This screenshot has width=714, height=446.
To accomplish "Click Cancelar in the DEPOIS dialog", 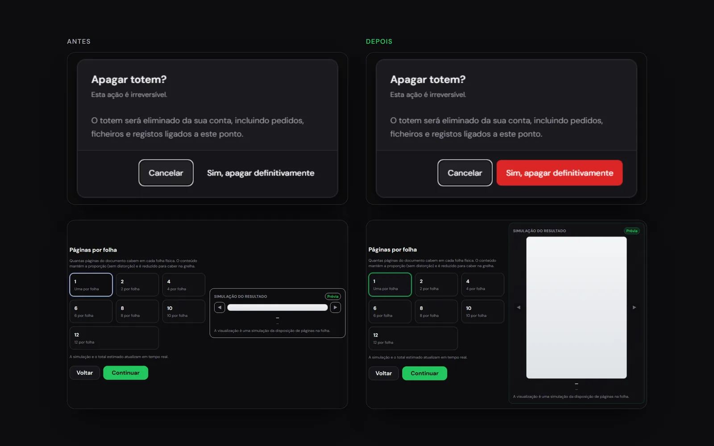I will 465,173.
